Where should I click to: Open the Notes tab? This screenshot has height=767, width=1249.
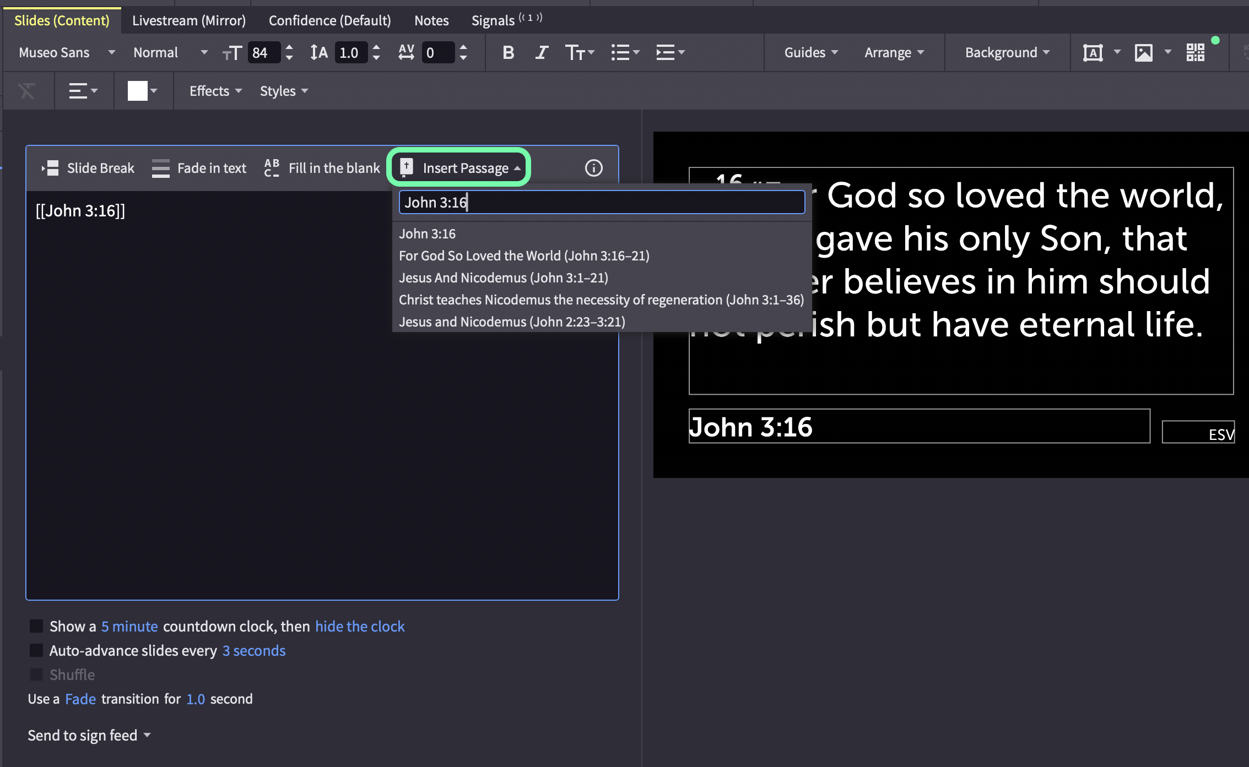pos(431,20)
